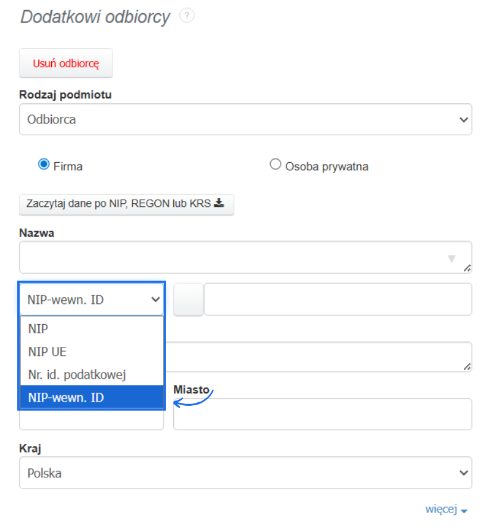The height and width of the screenshot is (528, 490).
Task: Click the chevron of the Rodzaj podmiotu dropdown
Action: 463,119
